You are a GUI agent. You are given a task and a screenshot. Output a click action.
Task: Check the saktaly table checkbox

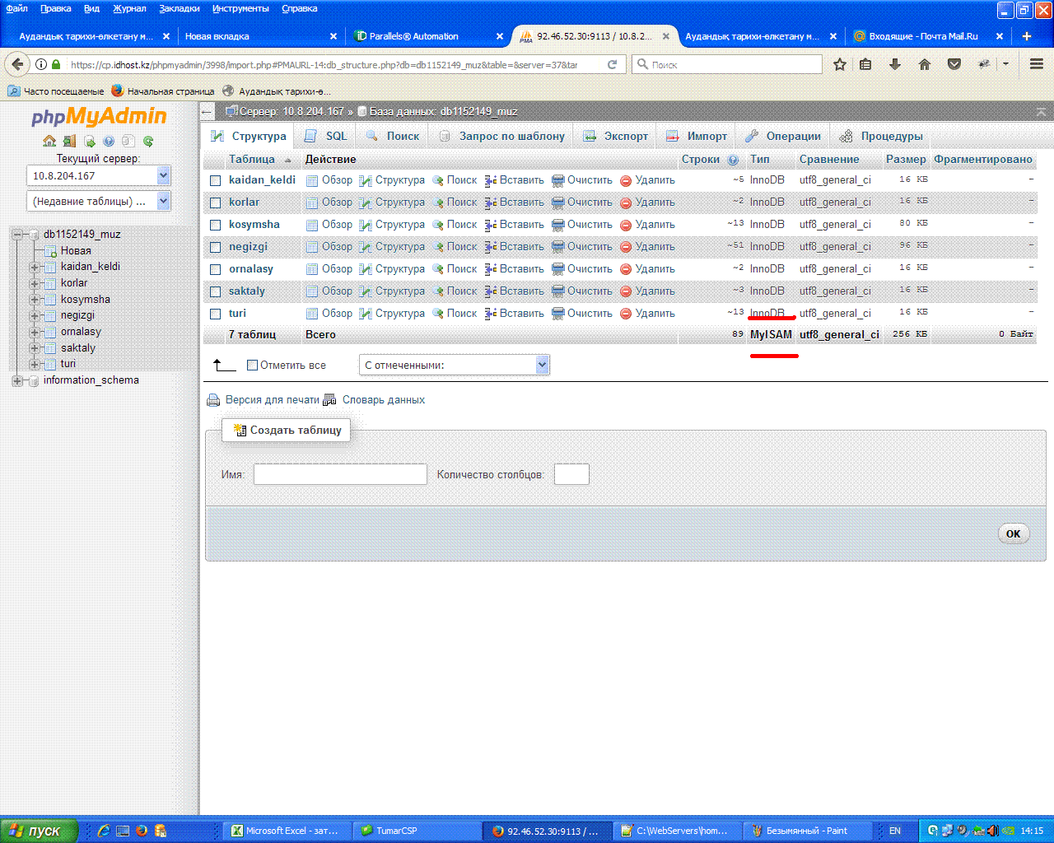point(215,291)
